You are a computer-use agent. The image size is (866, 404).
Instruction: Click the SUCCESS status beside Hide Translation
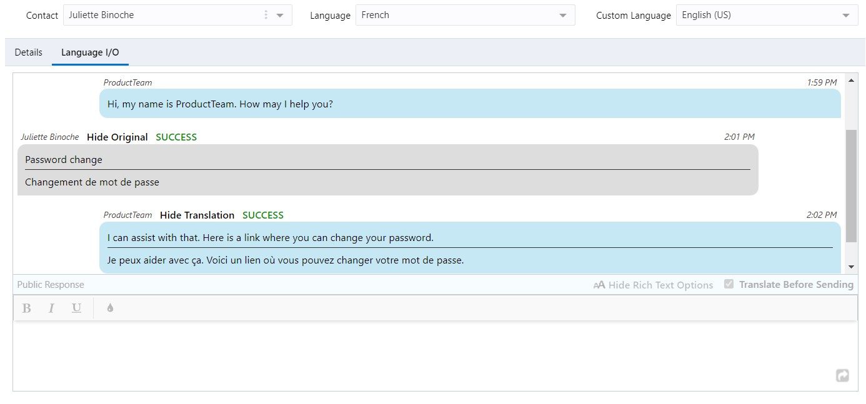pos(263,215)
